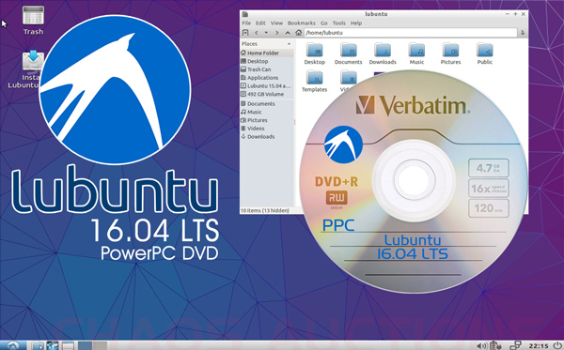
Task: Open the Bookmarks menu
Action: [302, 23]
